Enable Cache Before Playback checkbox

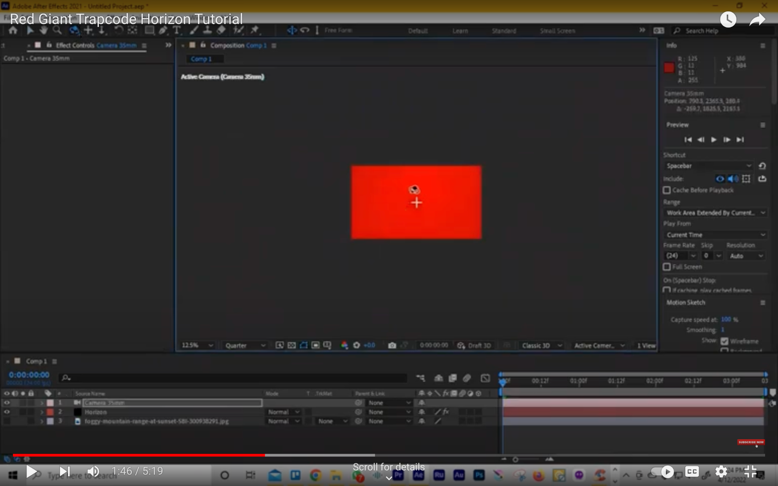(x=667, y=190)
